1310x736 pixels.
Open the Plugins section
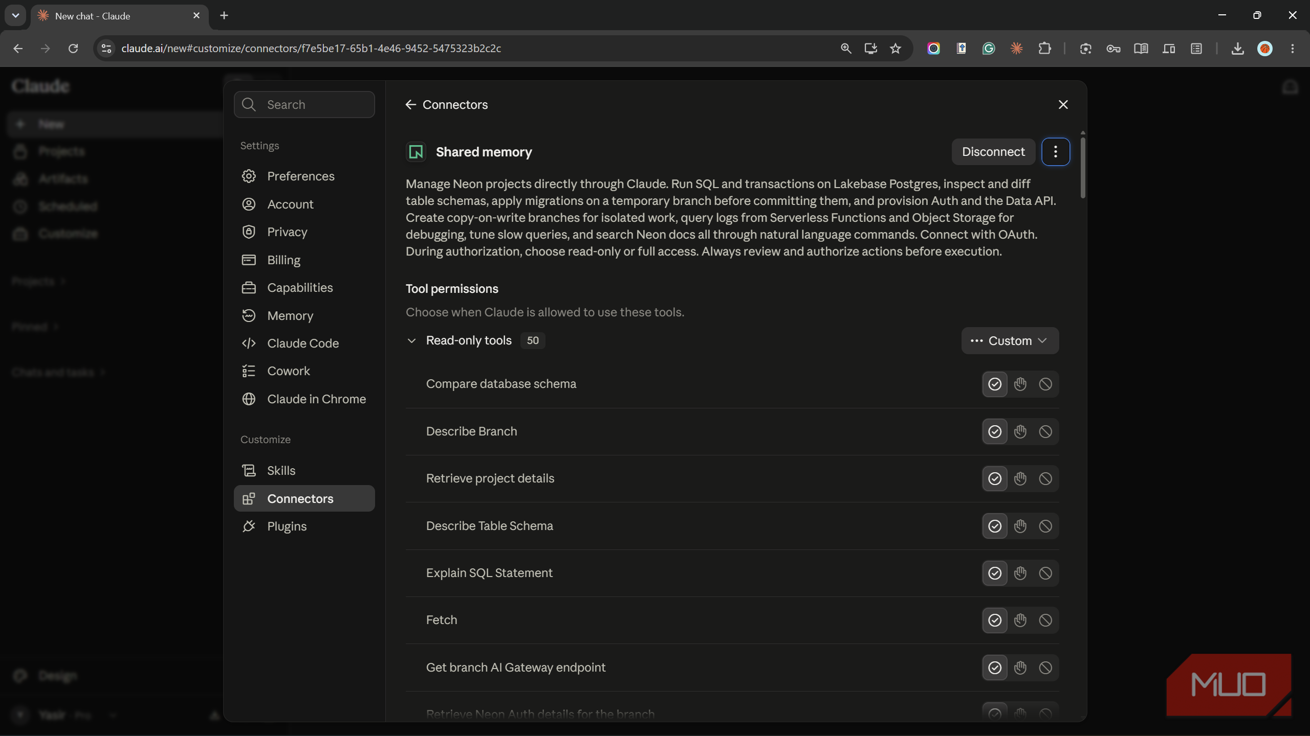click(x=304, y=526)
